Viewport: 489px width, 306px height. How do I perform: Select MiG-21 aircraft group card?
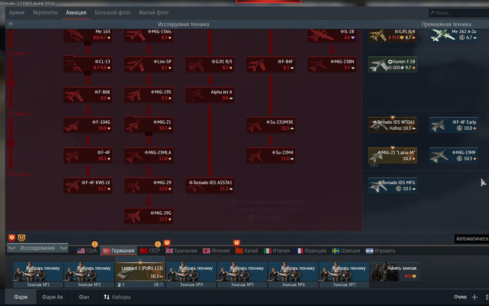point(149,125)
